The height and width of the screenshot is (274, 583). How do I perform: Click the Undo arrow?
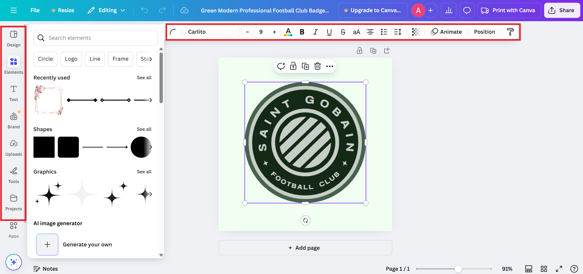[x=145, y=10]
